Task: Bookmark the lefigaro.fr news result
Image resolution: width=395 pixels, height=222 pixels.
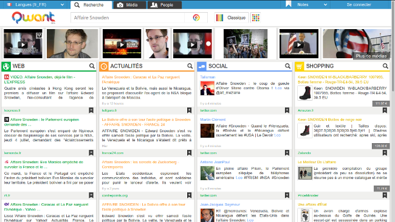Action: [189, 110]
